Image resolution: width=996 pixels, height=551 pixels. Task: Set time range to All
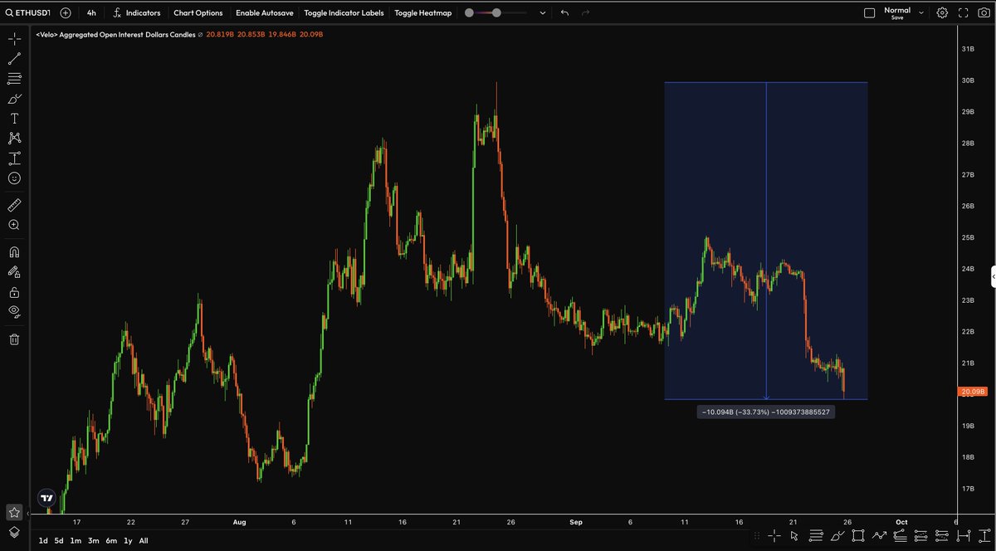[144, 541]
